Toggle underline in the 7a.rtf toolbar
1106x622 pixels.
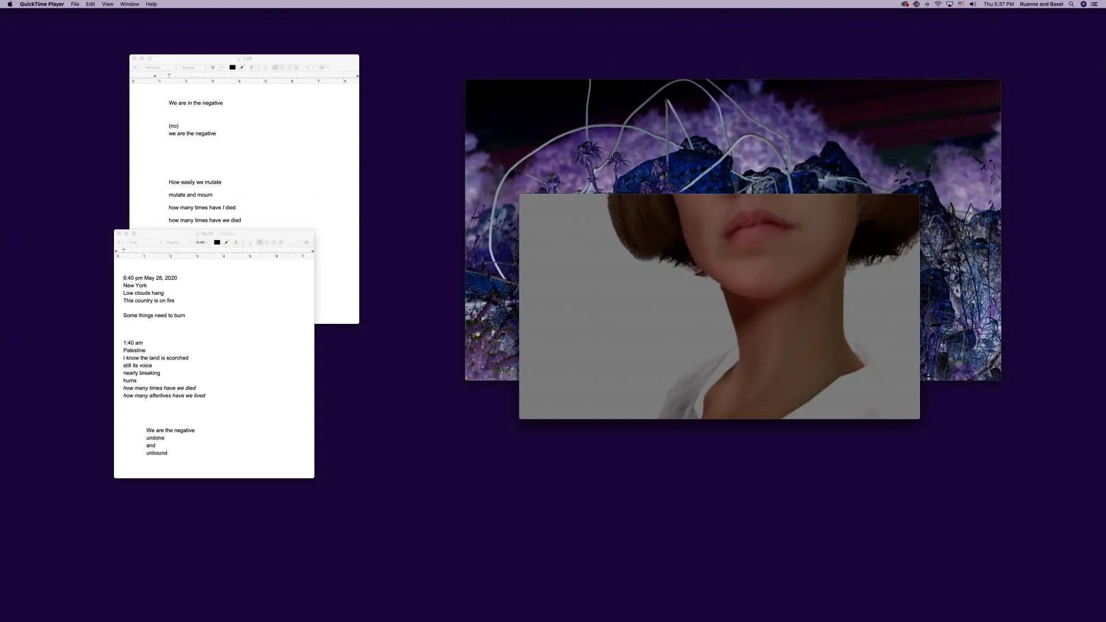250,242
